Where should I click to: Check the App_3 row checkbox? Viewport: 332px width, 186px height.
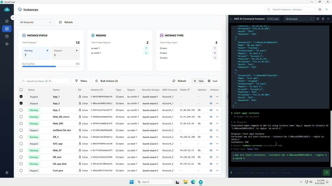coord(21,110)
